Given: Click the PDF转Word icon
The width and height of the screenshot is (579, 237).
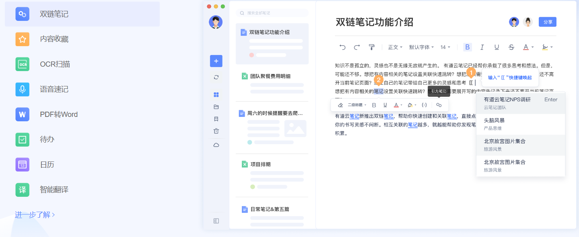Looking at the screenshot, I should [23, 114].
